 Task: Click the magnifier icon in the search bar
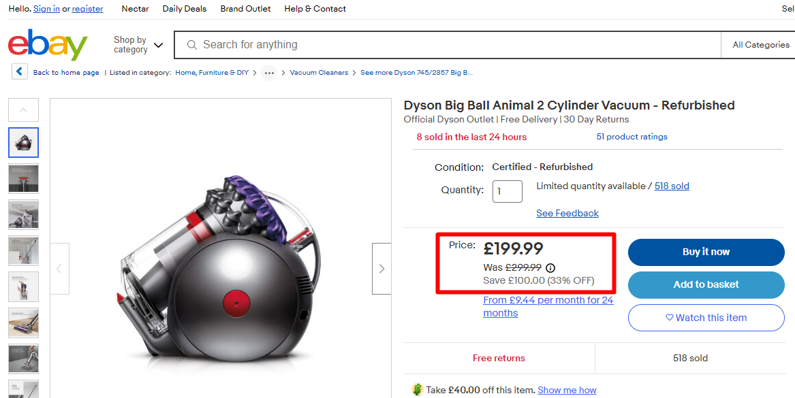(x=192, y=45)
